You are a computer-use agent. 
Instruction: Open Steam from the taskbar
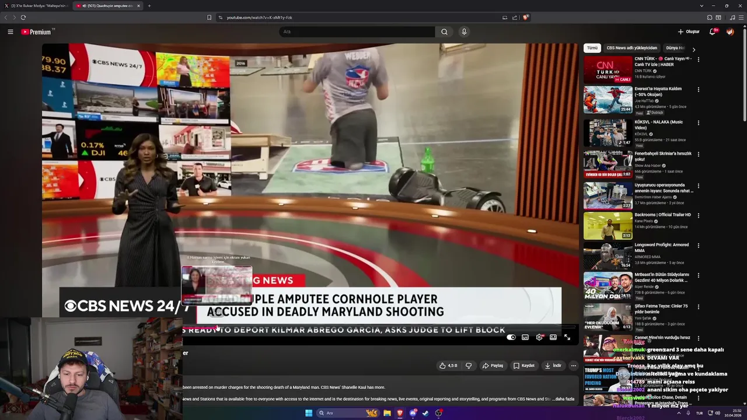425,413
